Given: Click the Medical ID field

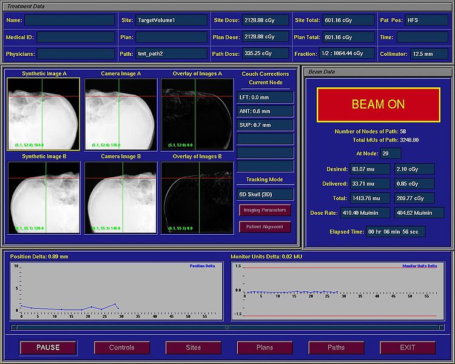Looking at the screenshot, I should 76,37.
